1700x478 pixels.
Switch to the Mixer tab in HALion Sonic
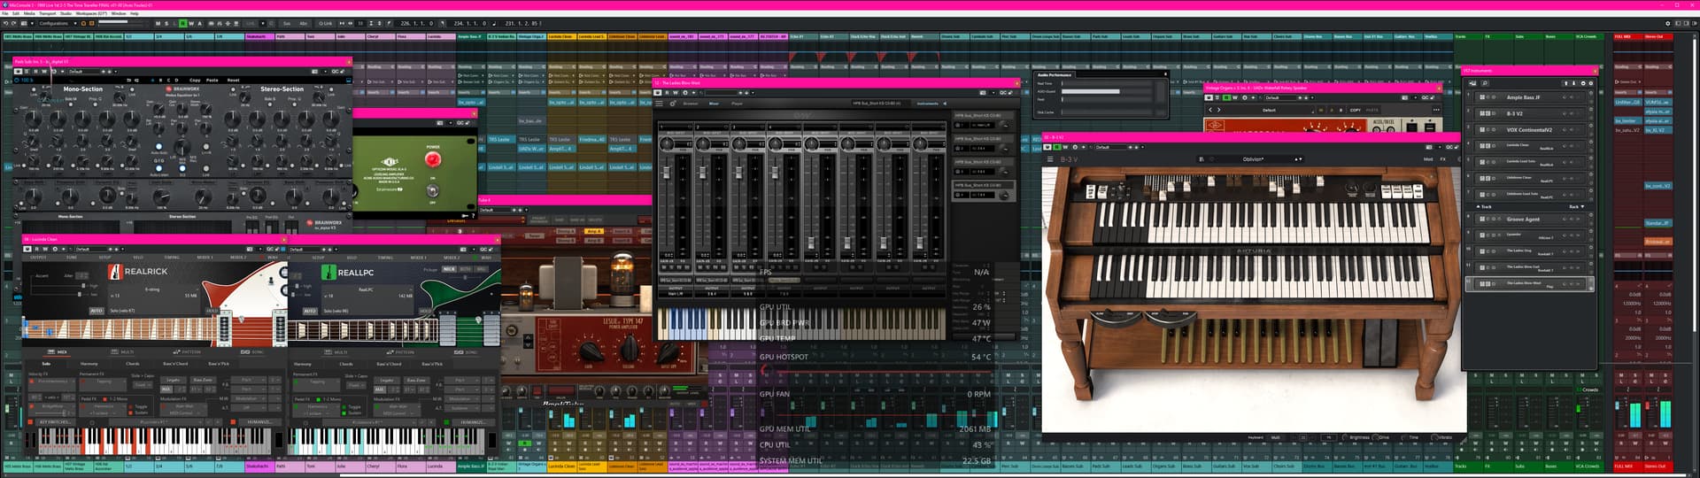pos(714,104)
